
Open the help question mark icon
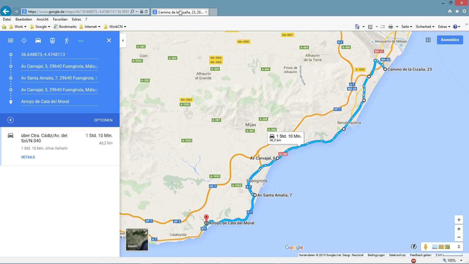[x=455, y=27]
